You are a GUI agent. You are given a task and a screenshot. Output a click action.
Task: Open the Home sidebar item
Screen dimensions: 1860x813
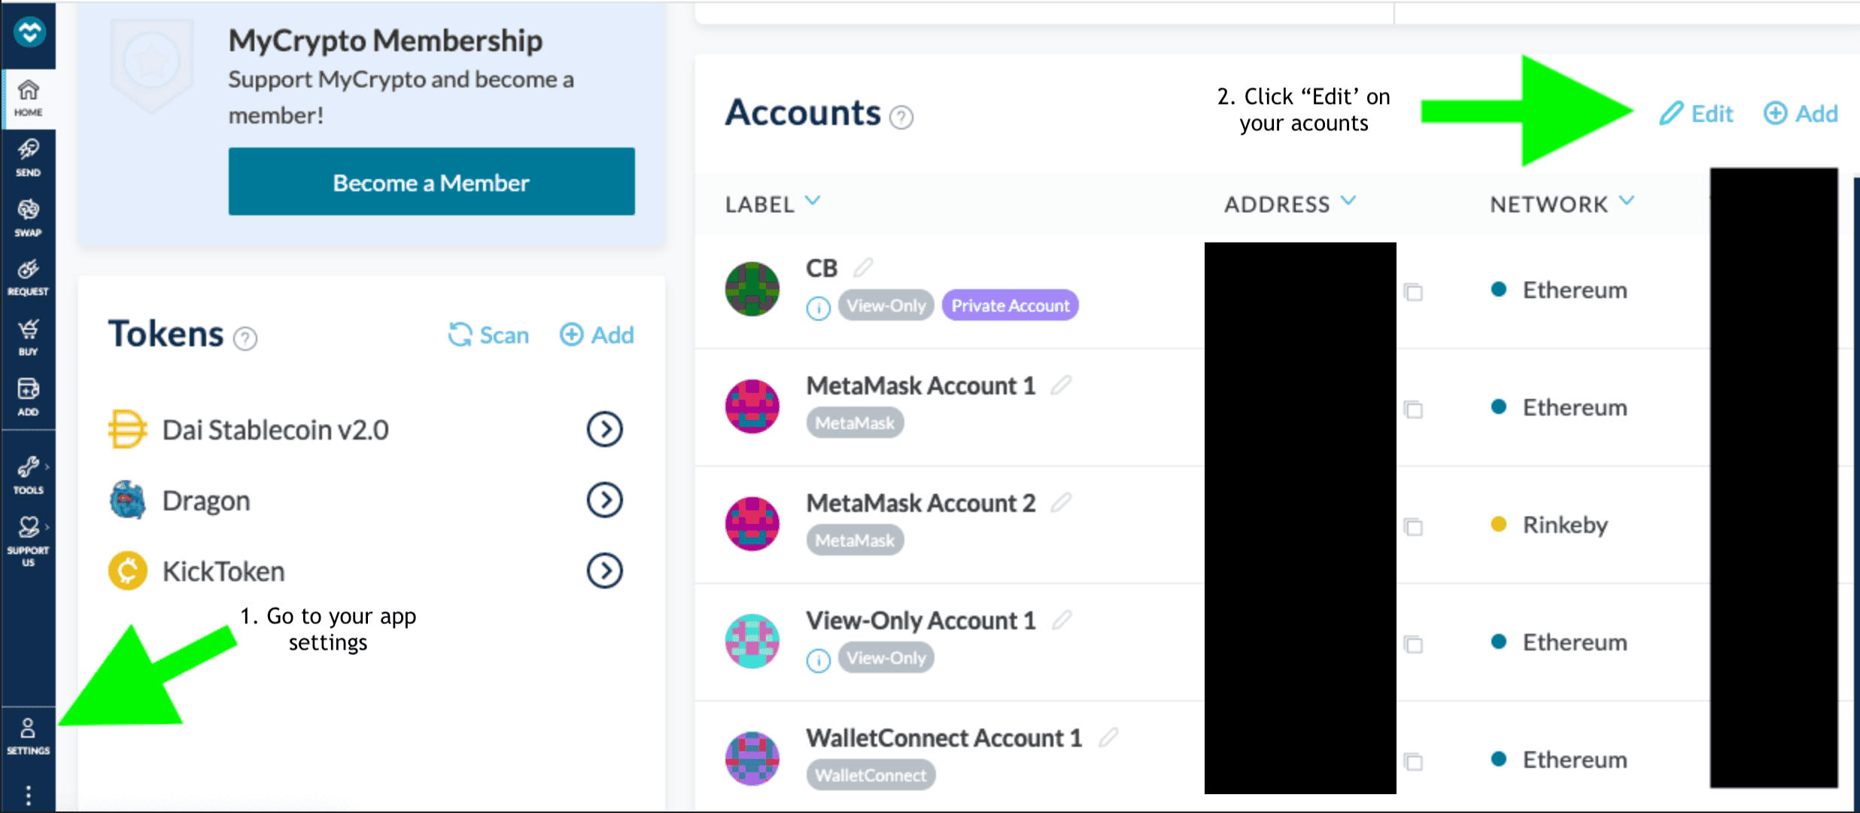(29, 99)
